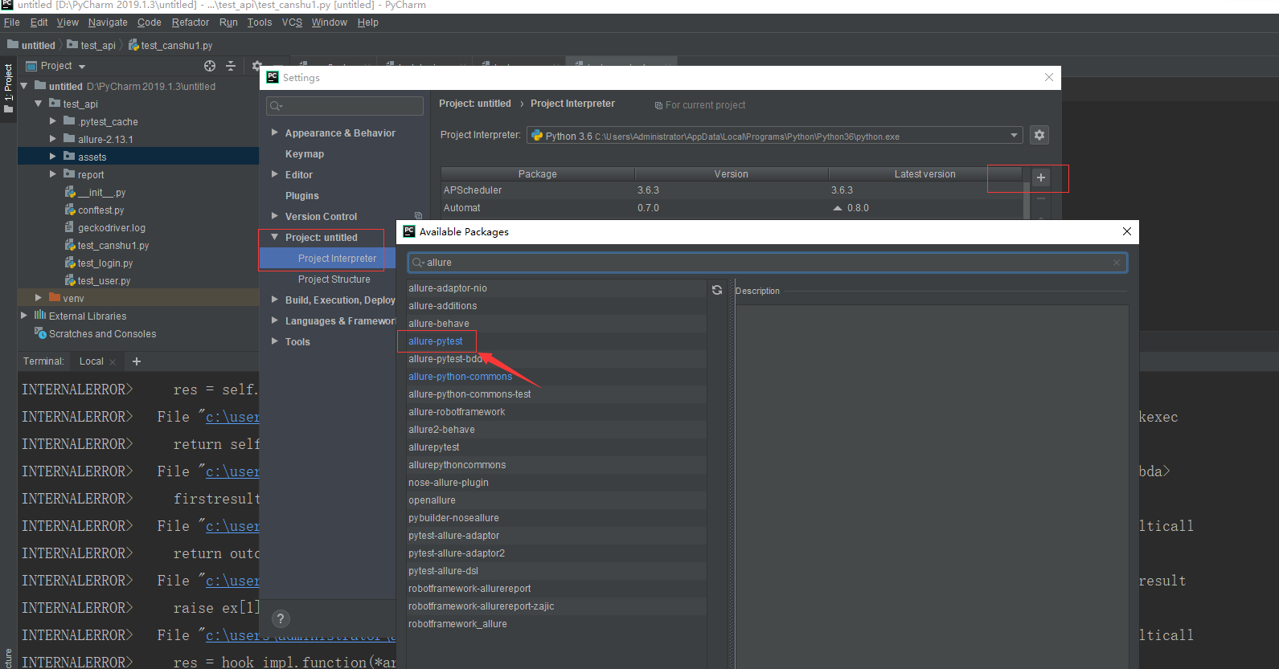Expand the Version Control settings section
The width and height of the screenshot is (1279, 669).
275,216
